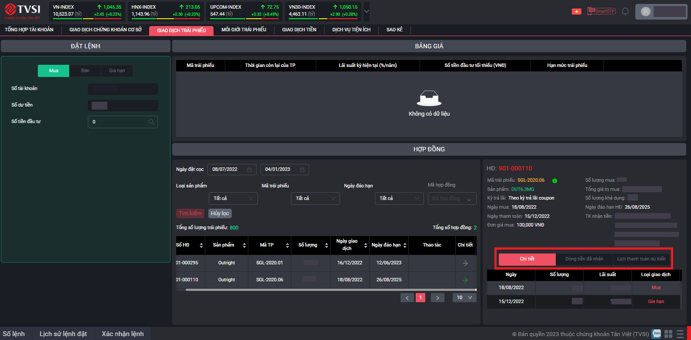Click the user avatar icon
This screenshot has height=340, width=691.
click(x=646, y=12)
